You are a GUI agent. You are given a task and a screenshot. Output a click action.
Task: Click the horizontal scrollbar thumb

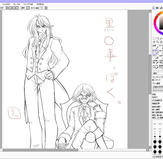point(40,150)
